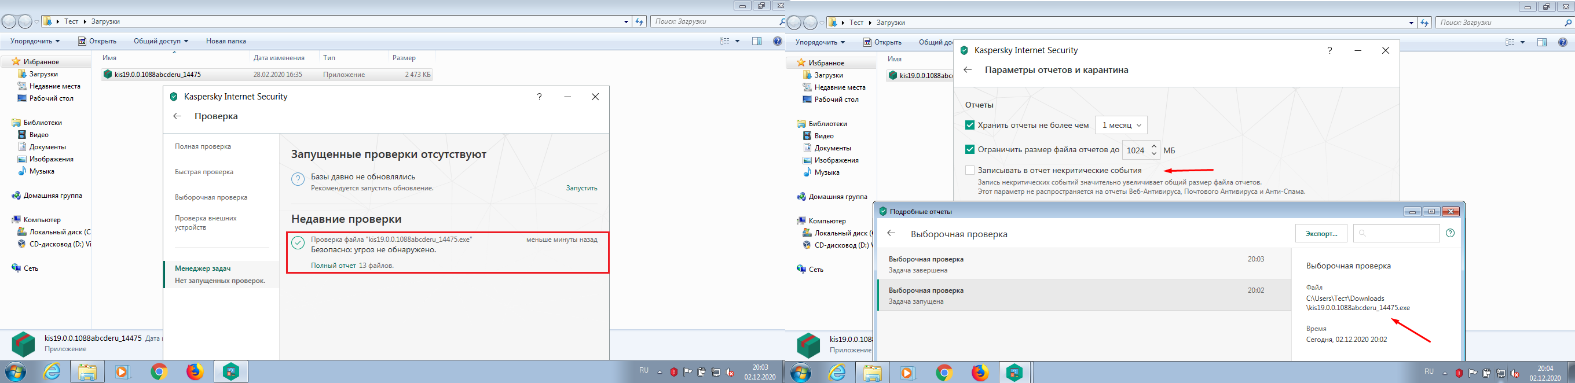Expand the address bar dropdown in the Explorer behind Проверка
This screenshot has width=1575, height=383.
626,21
